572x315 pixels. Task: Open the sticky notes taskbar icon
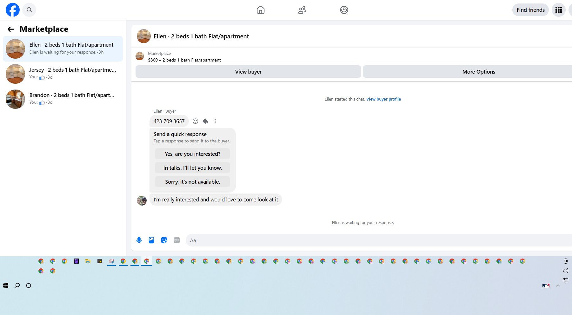pos(100,261)
